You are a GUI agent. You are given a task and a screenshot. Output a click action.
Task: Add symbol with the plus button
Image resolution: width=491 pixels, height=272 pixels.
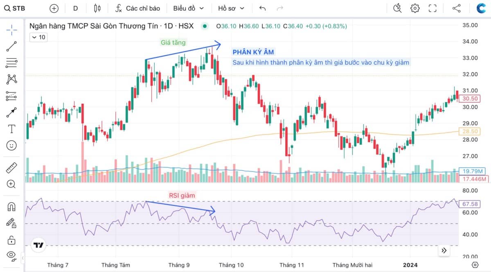coord(54,8)
